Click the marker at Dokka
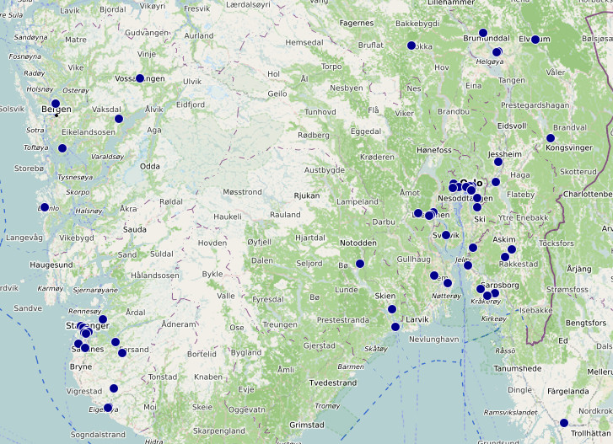The width and height of the screenshot is (613, 444). coord(411,45)
